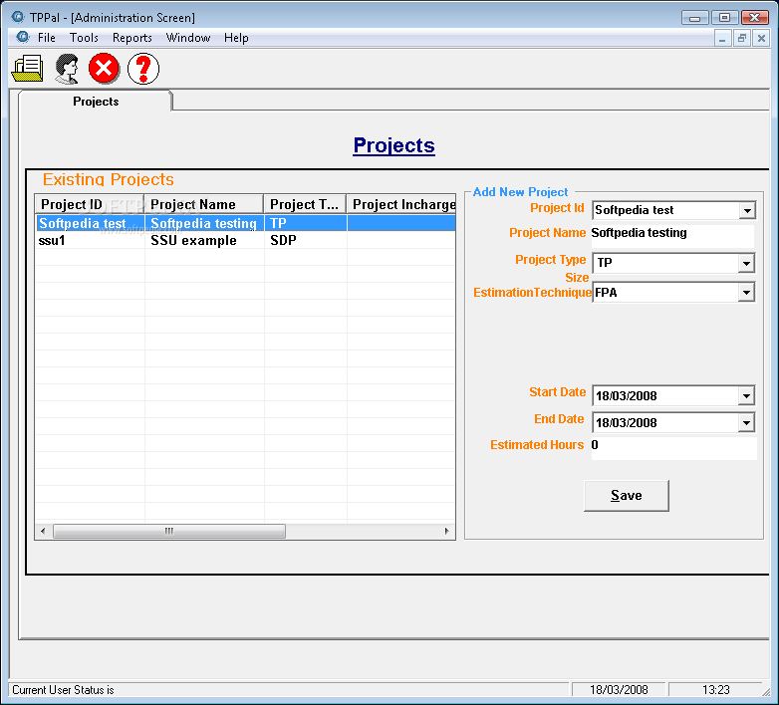Image resolution: width=779 pixels, height=705 pixels.
Task: Select the ssu1 project row
Action: (x=245, y=240)
